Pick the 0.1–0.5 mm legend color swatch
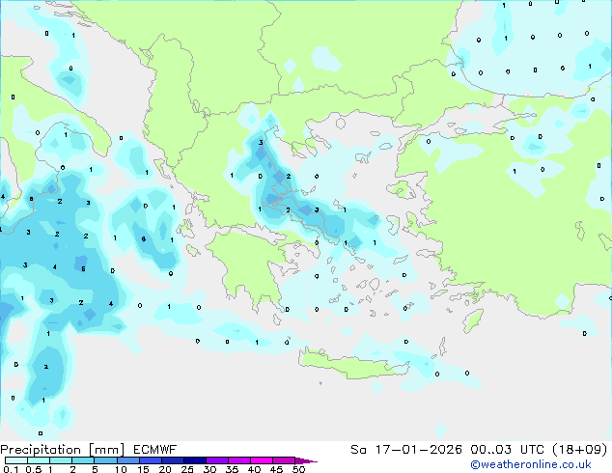The height and width of the screenshot is (473, 612). pos(16,460)
